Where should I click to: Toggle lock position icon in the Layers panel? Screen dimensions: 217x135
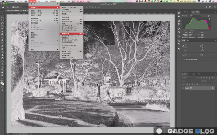pyautogui.click(x=192, y=84)
